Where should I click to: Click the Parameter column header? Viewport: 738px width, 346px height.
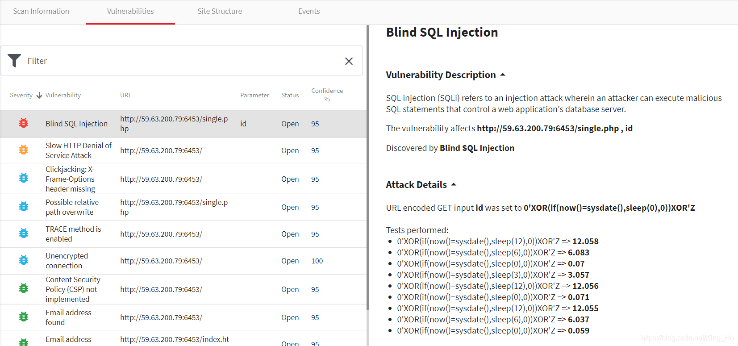(x=254, y=95)
